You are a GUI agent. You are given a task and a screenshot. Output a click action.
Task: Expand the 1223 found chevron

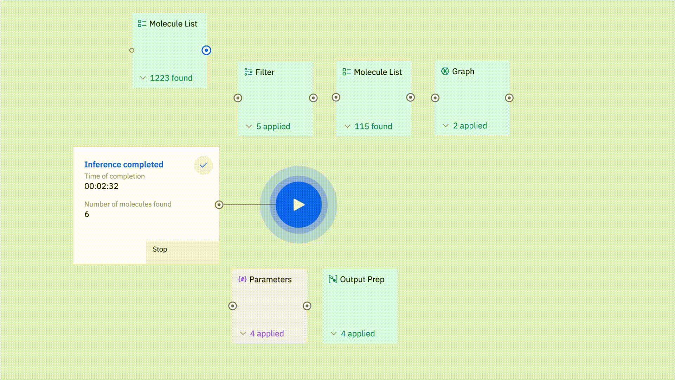[143, 78]
